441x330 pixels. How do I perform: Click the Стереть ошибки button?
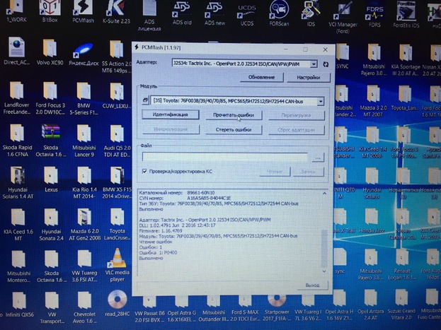233,129
